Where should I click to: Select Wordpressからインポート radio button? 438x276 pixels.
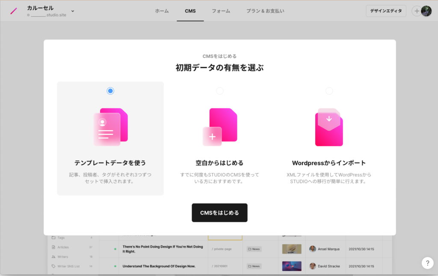click(329, 91)
